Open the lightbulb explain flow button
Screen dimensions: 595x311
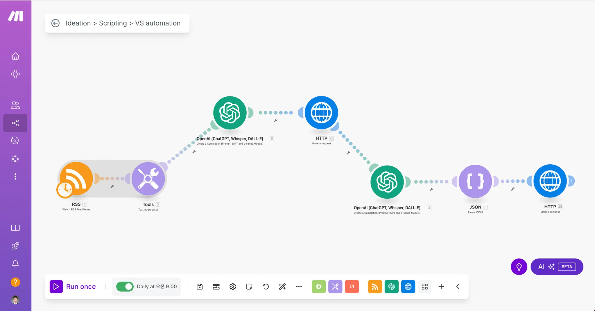click(x=519, y=267)
